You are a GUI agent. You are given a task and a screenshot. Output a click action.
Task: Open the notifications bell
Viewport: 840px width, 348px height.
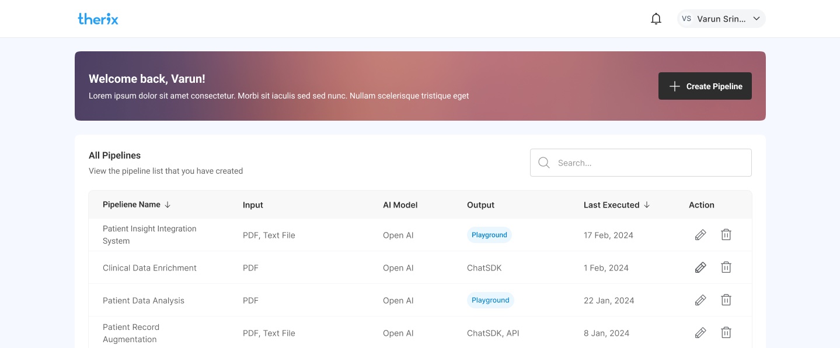(x=656, y=19)
